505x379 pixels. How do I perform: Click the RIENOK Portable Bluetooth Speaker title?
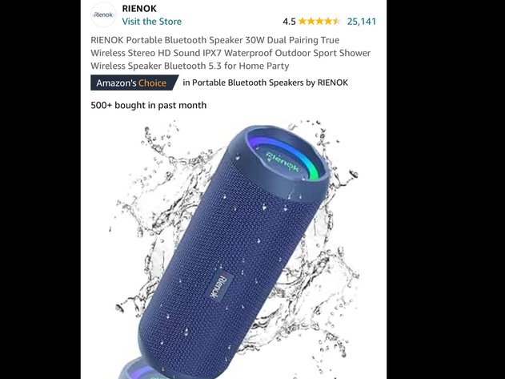pos(230,53)
